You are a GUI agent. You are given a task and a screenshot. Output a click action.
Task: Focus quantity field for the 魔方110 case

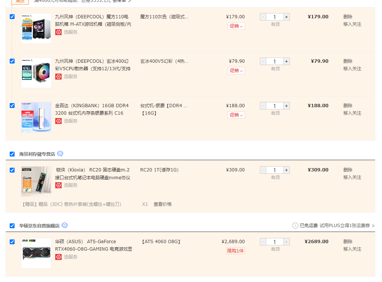(x=275, y=17)
